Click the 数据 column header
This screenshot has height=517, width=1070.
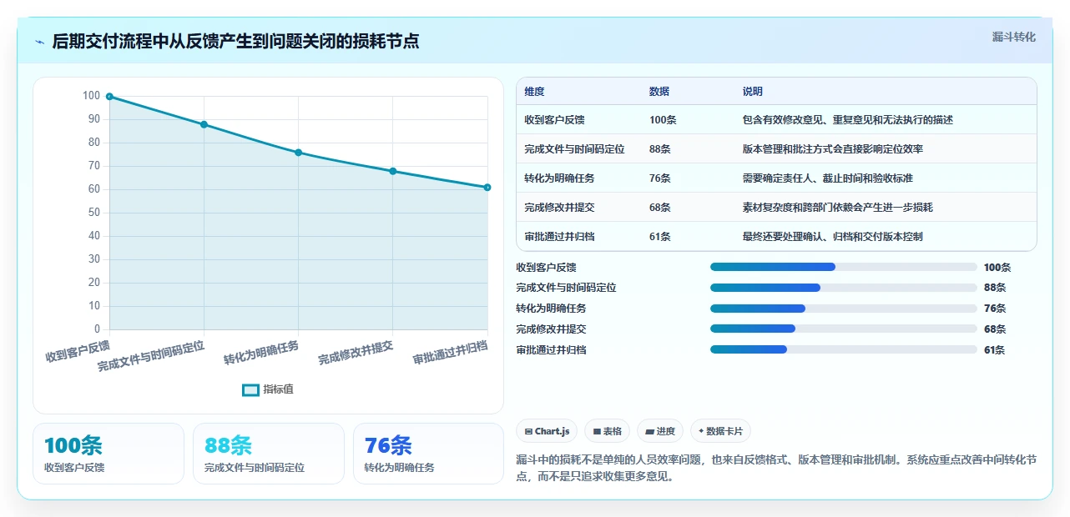click(659, 92)
